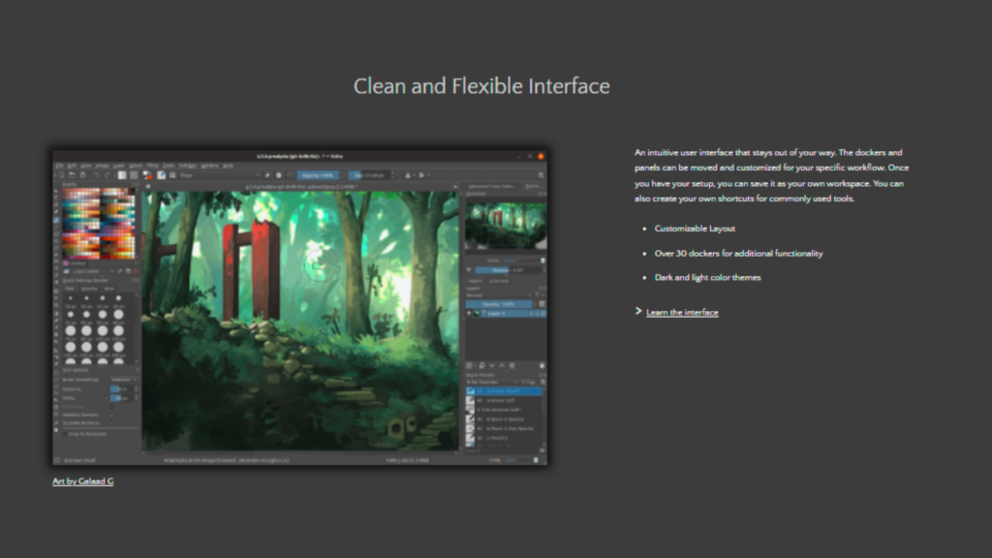Click move layer up arrow icon
Viewport: 992px width, 558px height.
click(502, 365)
